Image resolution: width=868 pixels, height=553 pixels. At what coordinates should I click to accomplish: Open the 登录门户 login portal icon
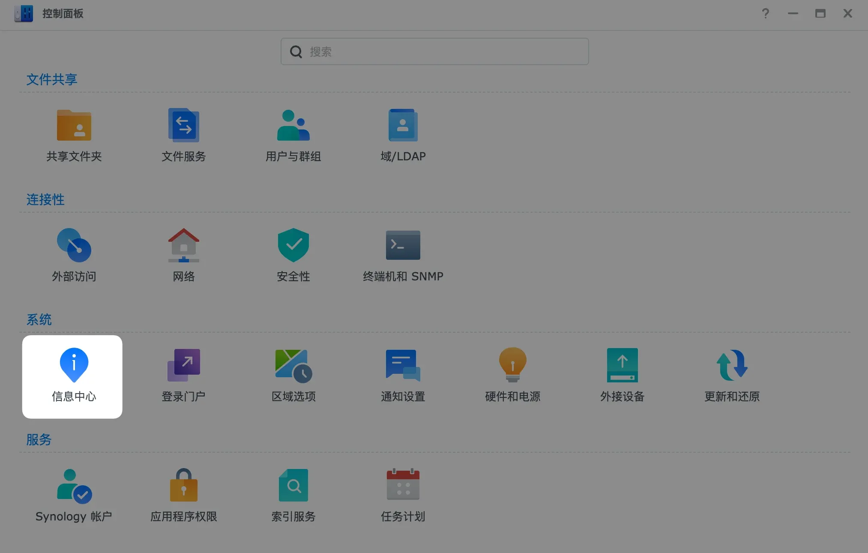183,365
